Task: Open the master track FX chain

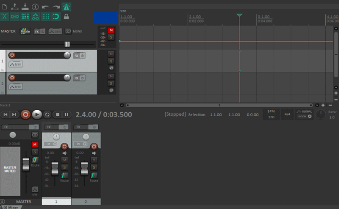Action: [37, 32]
